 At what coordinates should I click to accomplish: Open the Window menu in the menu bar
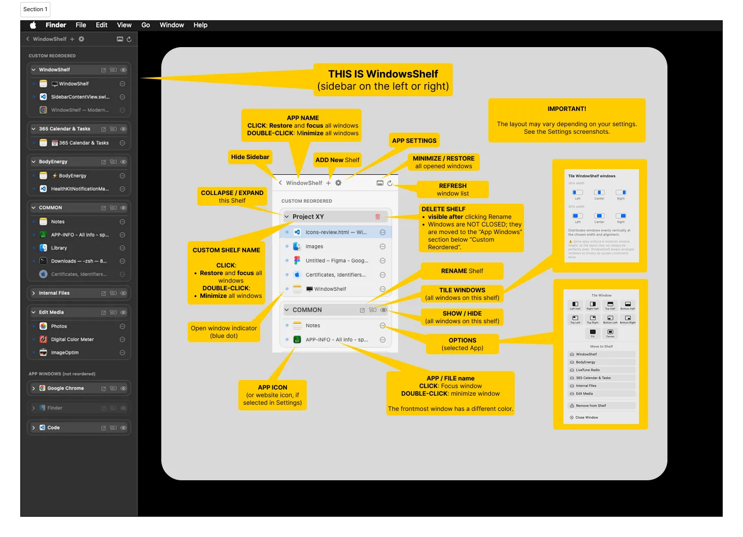171,25
